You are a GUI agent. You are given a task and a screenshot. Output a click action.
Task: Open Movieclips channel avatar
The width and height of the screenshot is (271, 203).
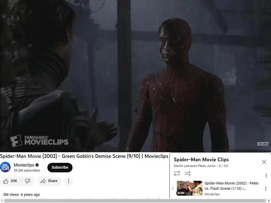coord(5,167)
